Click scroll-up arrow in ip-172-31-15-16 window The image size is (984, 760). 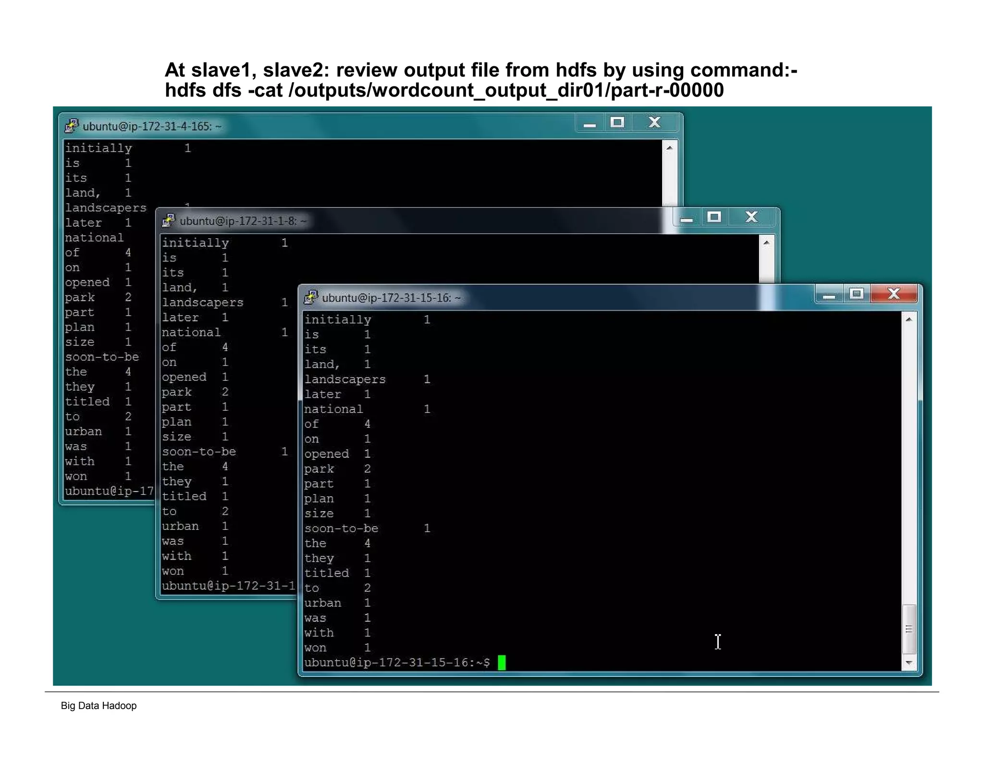909,319
